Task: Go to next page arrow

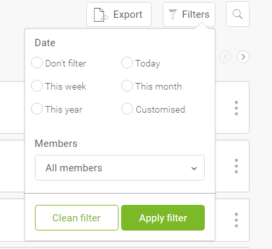Action: click(243, 57)
